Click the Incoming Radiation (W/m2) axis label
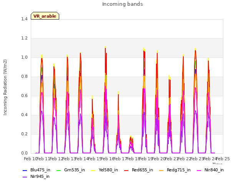Screen dimensions: 246x184 pyautogui.click(x=5, y=87)
